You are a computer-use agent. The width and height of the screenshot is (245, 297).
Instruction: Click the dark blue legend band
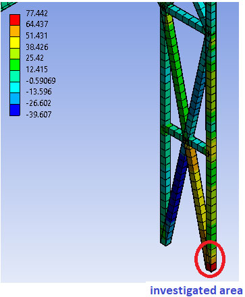point(15,110)
